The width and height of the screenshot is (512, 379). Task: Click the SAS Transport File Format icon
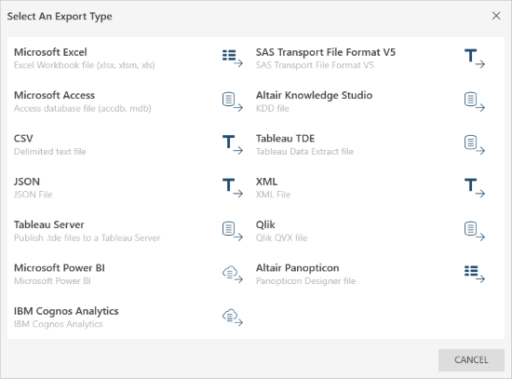coord(475,59)
